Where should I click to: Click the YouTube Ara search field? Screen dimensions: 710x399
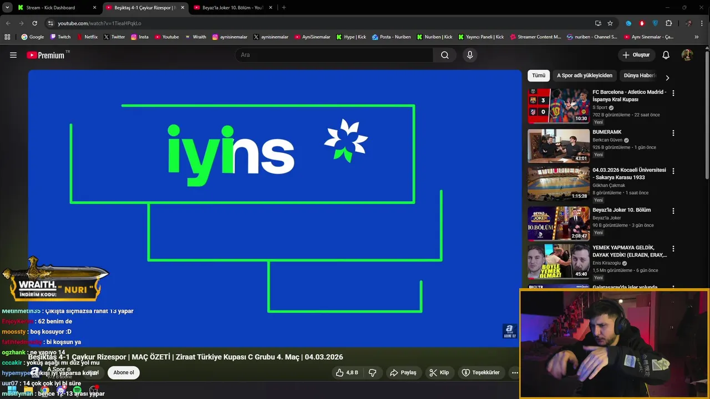click(334, 55)
